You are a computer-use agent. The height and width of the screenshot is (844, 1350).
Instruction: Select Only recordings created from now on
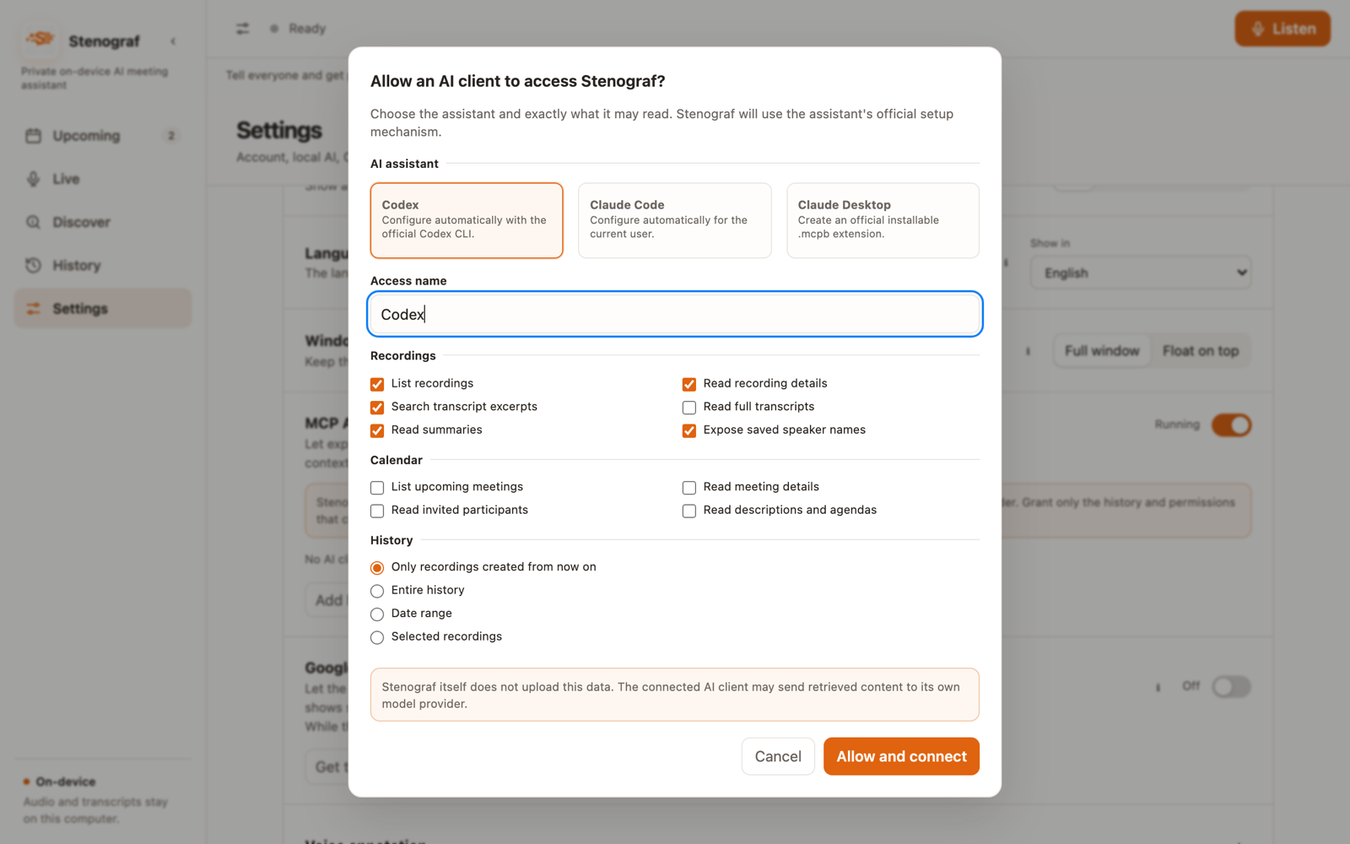click(377, 568)
